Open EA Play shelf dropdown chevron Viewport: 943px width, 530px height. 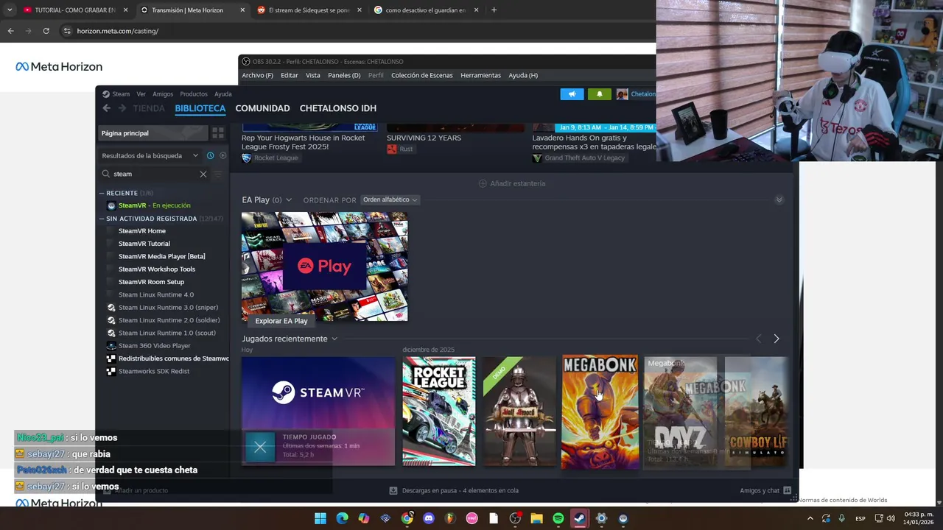(x=289, y=200)
